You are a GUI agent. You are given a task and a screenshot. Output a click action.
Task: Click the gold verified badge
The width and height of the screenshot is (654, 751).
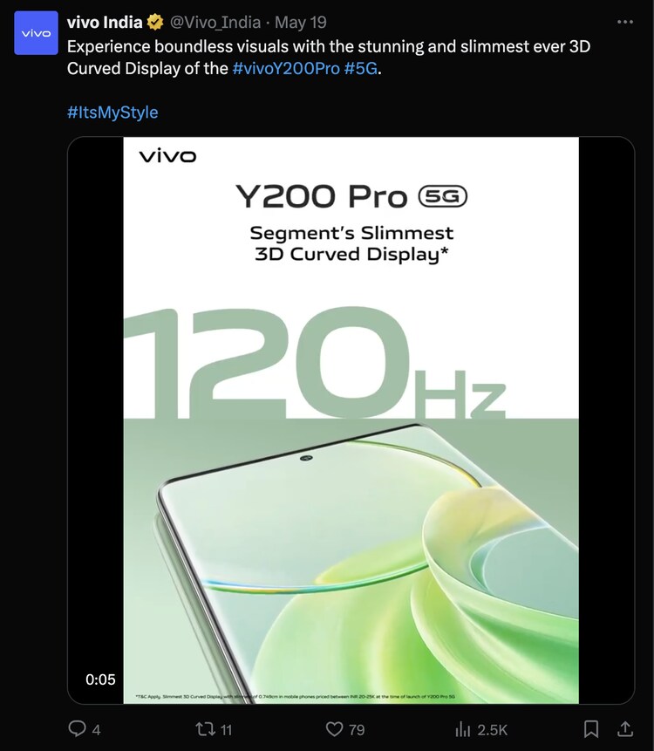pyautogui.click(x=154, y=22)
